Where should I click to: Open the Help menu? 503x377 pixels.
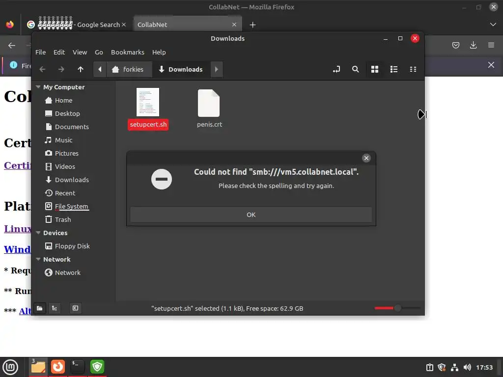click(x=159, y=52)
